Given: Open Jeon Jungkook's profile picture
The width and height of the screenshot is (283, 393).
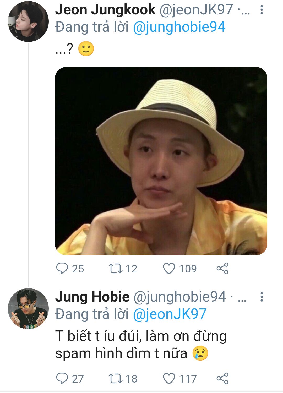Looking at the screenshot, I should (x=28, y=21).
